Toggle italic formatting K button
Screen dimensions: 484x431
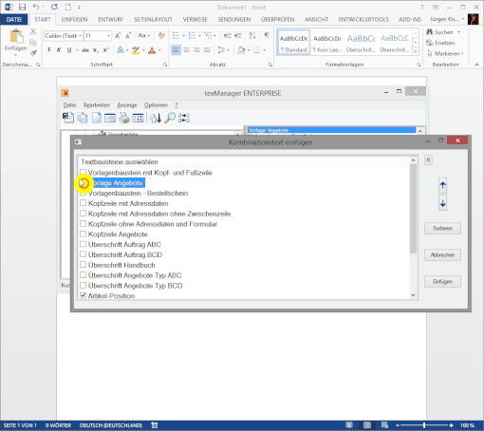click(59, 50)
